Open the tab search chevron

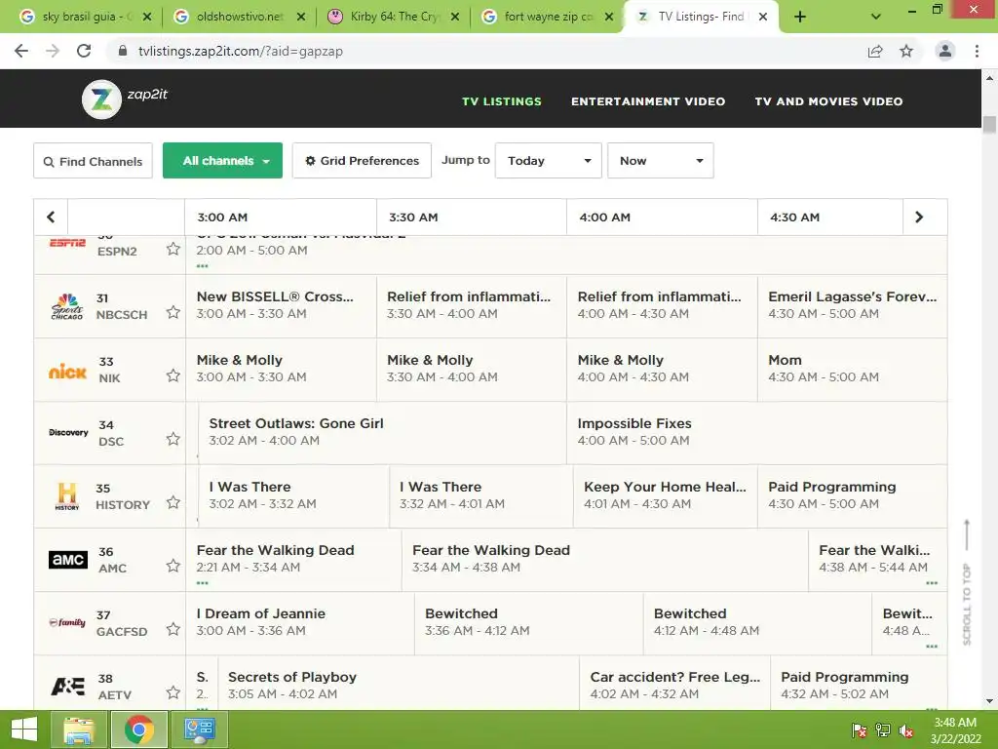click(x=876, y=18)
